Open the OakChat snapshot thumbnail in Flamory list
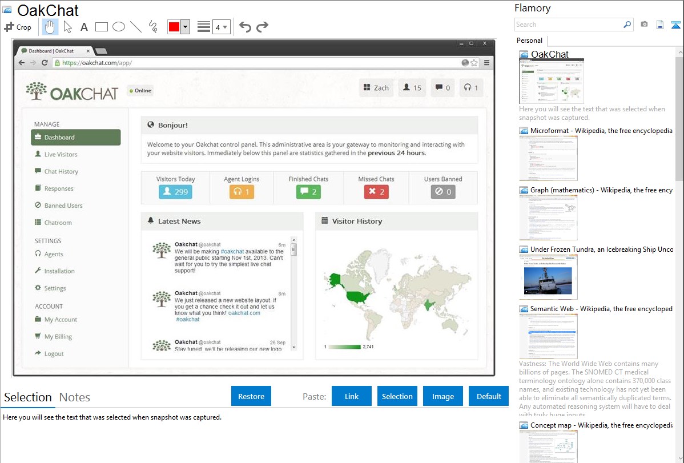This screenshot has width=684, height=463. (x=552, y=82)
